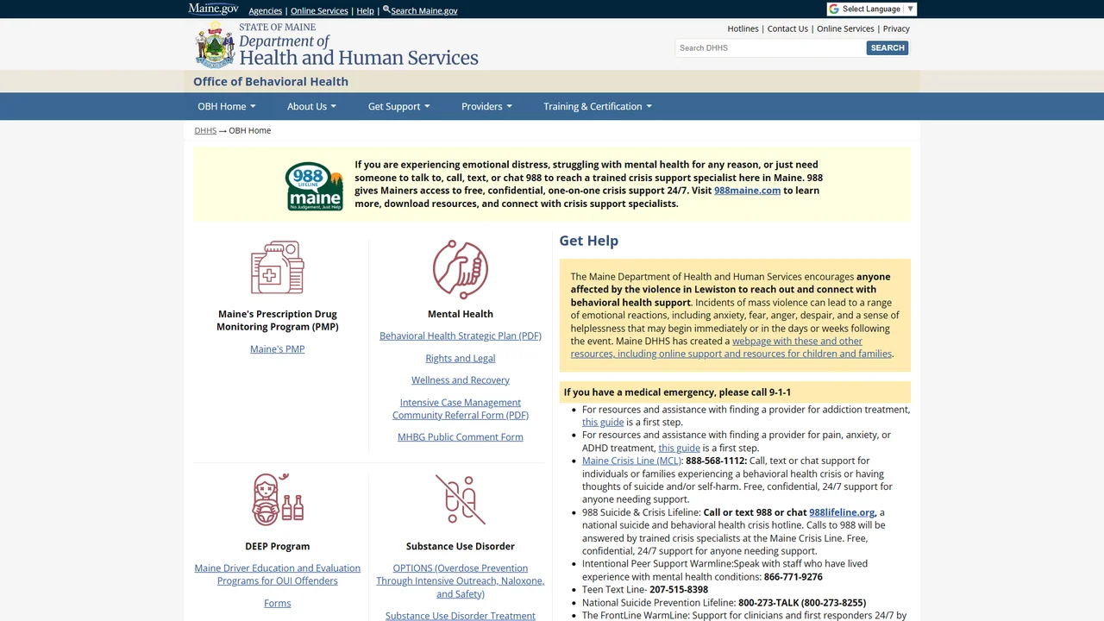Expand the About Us menu
This screenshot has width=1104, height=621.
pos(311,106)
